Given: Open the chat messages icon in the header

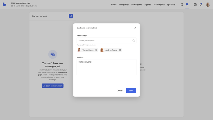Looking at the screenshot, I should click(187, 4).
